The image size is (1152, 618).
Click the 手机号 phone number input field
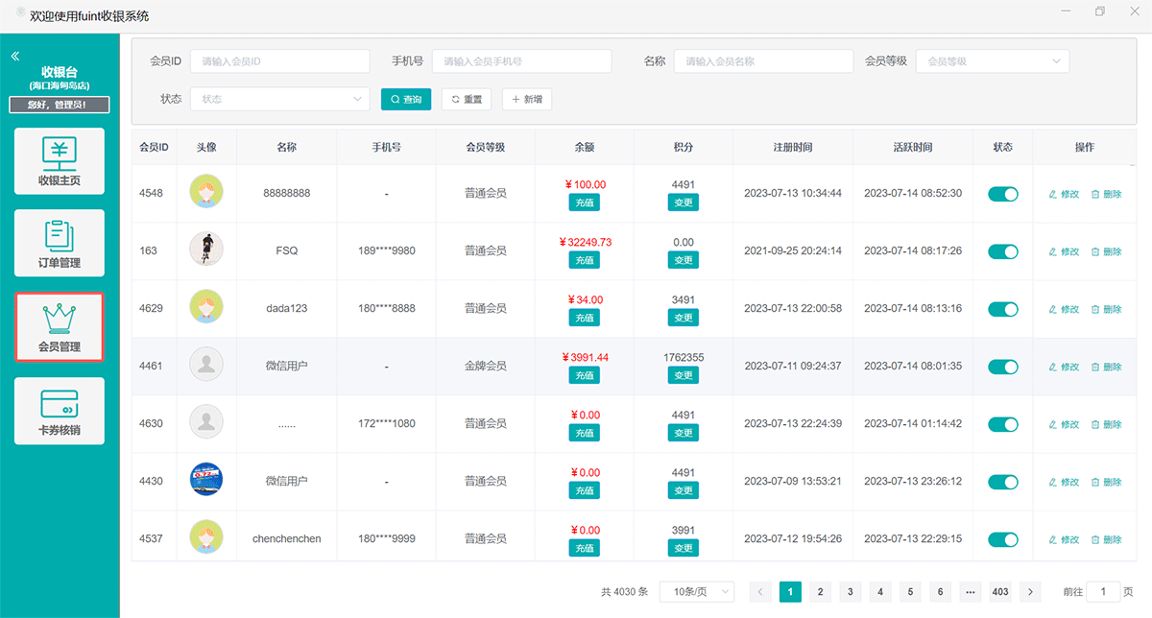[521, 61]
